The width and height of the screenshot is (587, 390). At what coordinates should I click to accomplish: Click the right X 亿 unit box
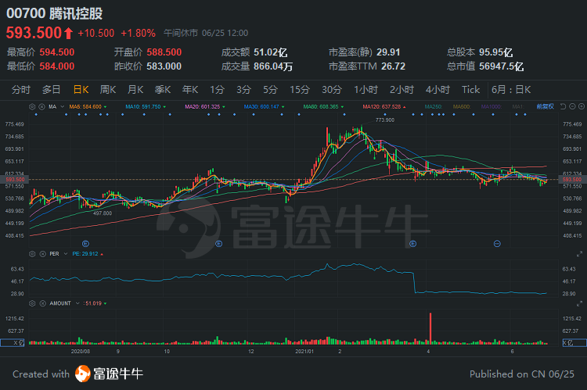pos(574,342)
